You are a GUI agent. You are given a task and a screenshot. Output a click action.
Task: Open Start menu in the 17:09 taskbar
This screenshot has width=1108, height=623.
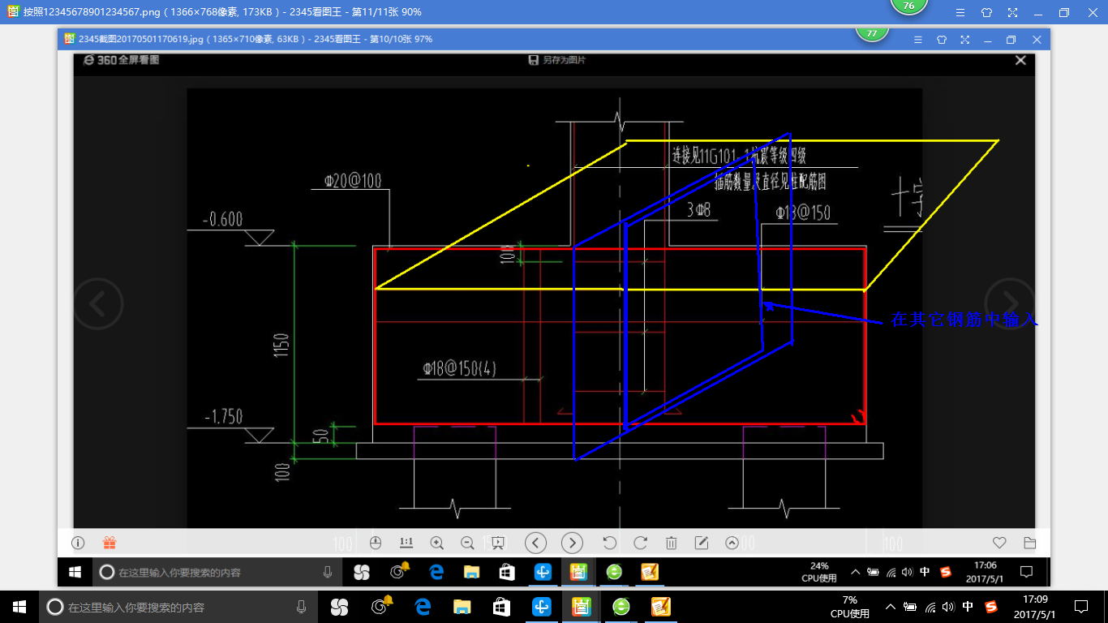pyautogui.click(x=19, y=606)
